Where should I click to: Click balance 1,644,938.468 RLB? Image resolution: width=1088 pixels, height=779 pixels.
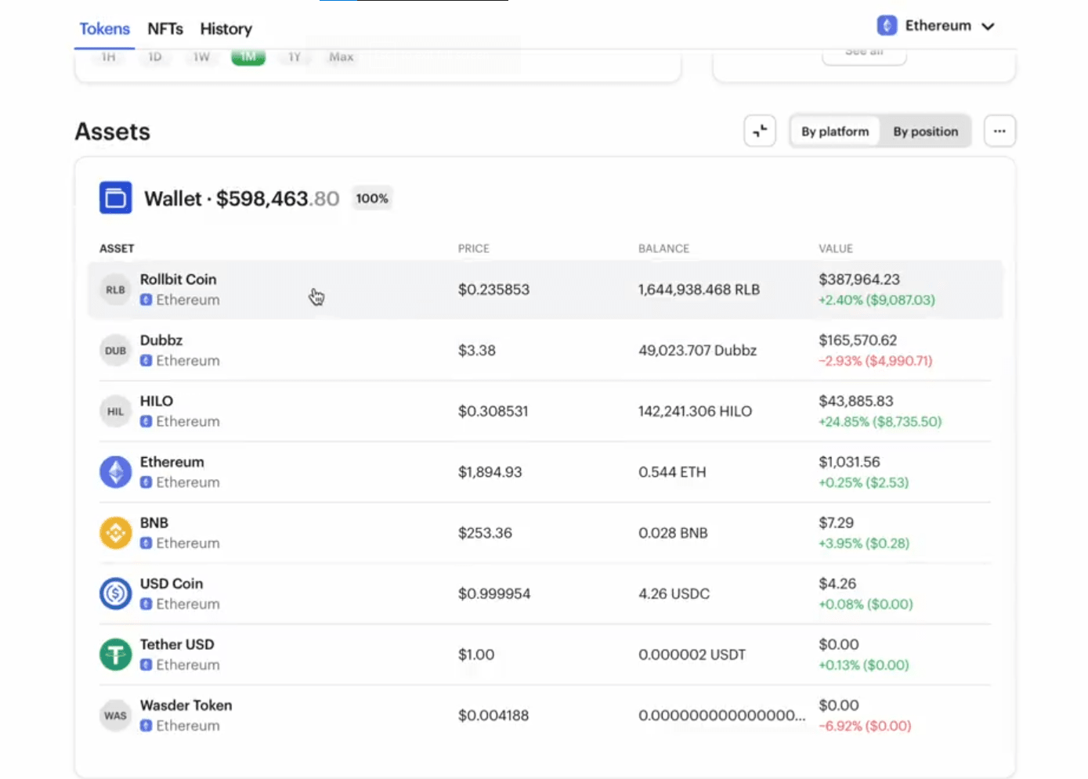pos(699,290)
